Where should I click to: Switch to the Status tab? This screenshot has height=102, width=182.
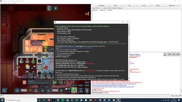coord(94,8)
